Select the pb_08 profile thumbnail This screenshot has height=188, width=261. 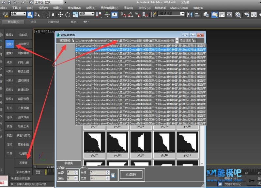tap(117, 143)
